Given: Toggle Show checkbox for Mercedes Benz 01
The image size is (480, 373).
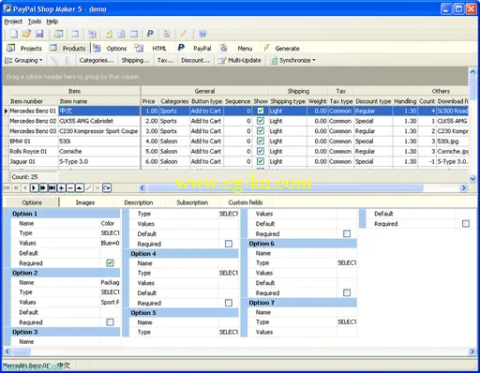Looking at the screenshot, I should 261,111.
